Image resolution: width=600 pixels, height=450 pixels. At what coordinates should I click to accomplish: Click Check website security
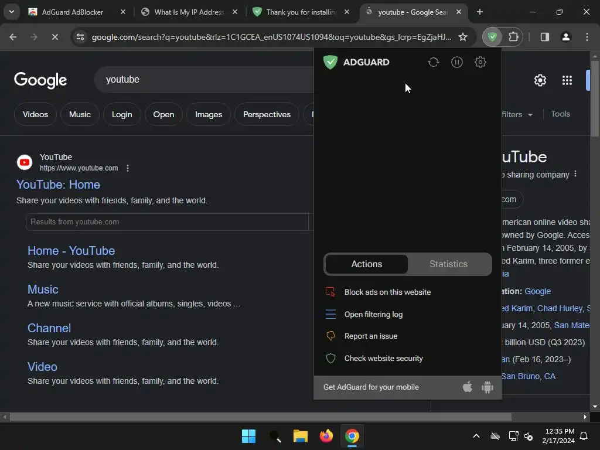pyautogui.click(x=383, y=358)
